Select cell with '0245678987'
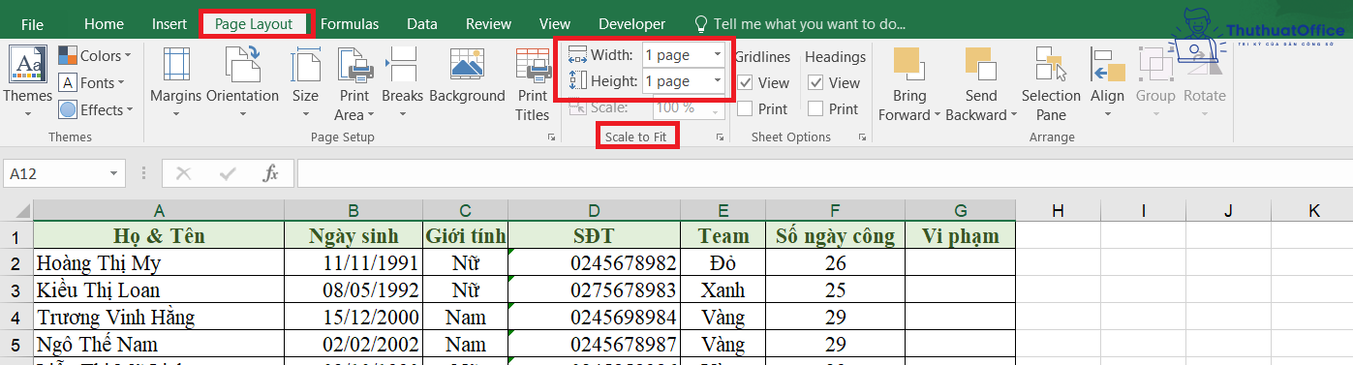 coord(594,344)
